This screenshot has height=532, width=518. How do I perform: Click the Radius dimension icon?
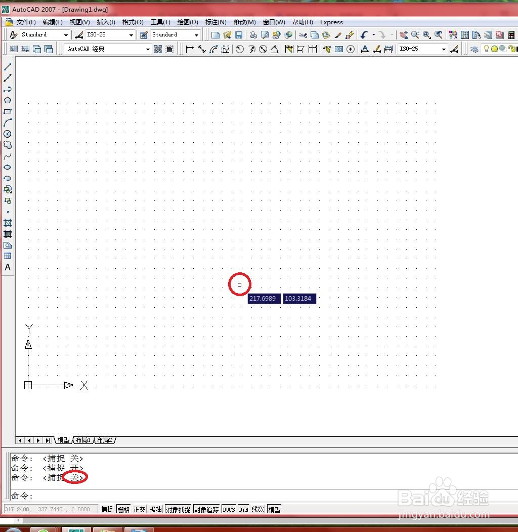240,49
